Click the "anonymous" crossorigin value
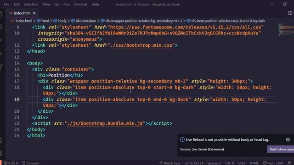The width and height of the screenshot is (294, 165). 85,39
